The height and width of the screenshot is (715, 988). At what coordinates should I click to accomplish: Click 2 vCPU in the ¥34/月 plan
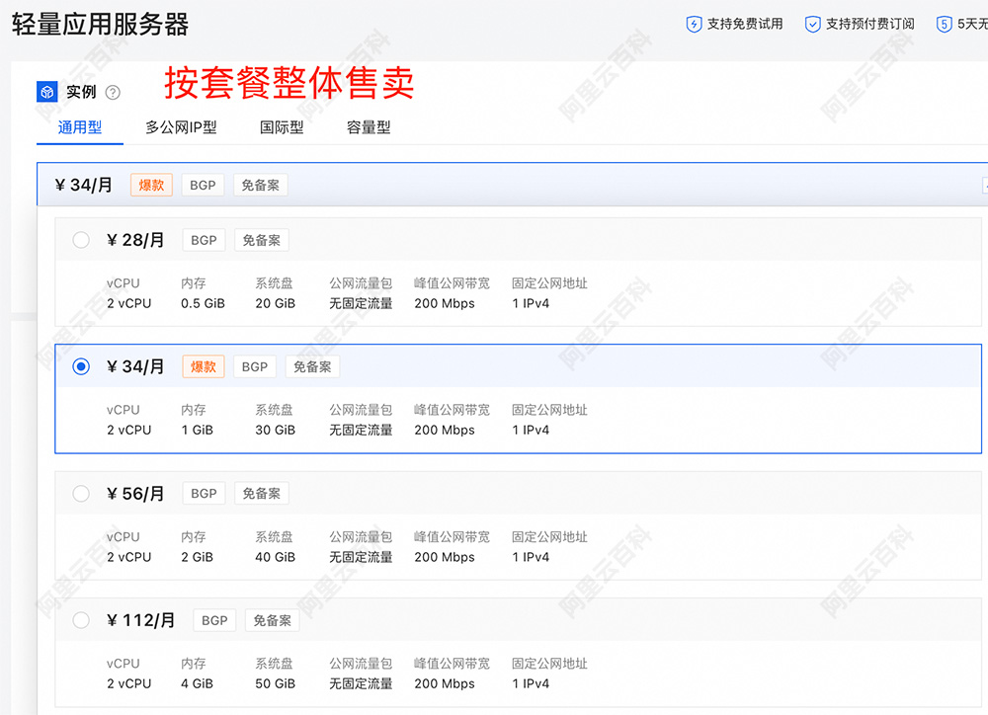(129, 431)
